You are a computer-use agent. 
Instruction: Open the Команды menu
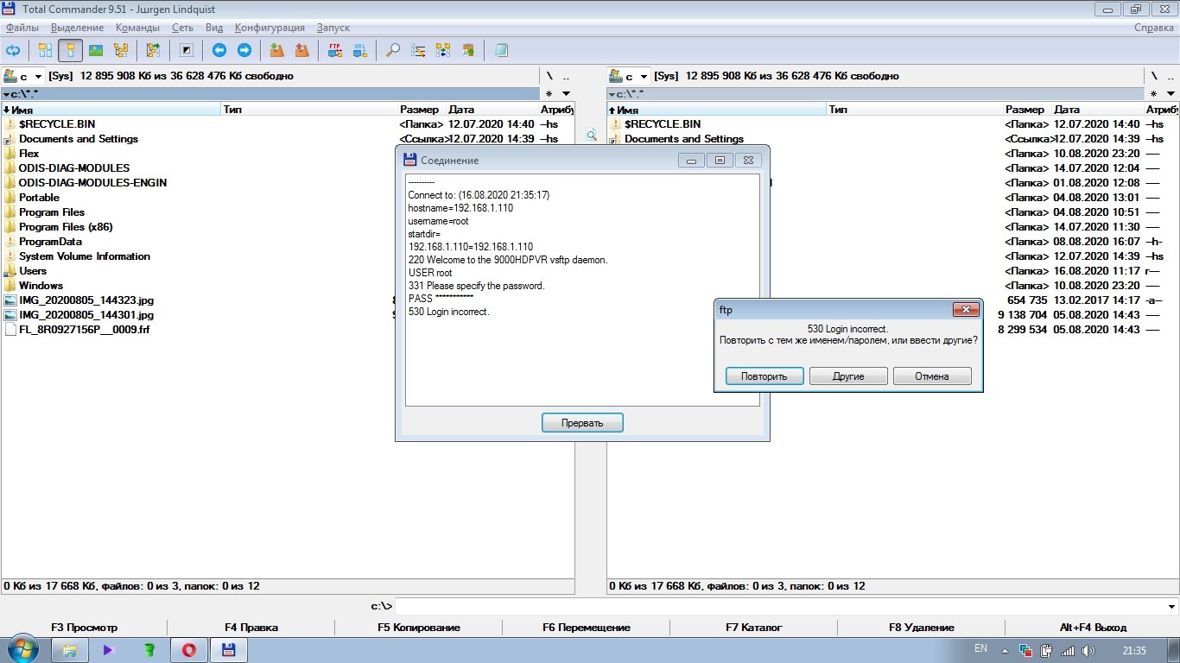coord(137,28)
